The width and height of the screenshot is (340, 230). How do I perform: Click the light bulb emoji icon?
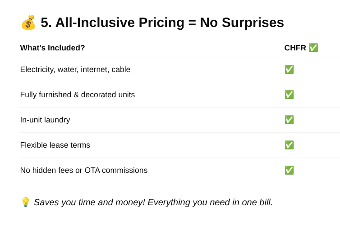pos(25,202)
